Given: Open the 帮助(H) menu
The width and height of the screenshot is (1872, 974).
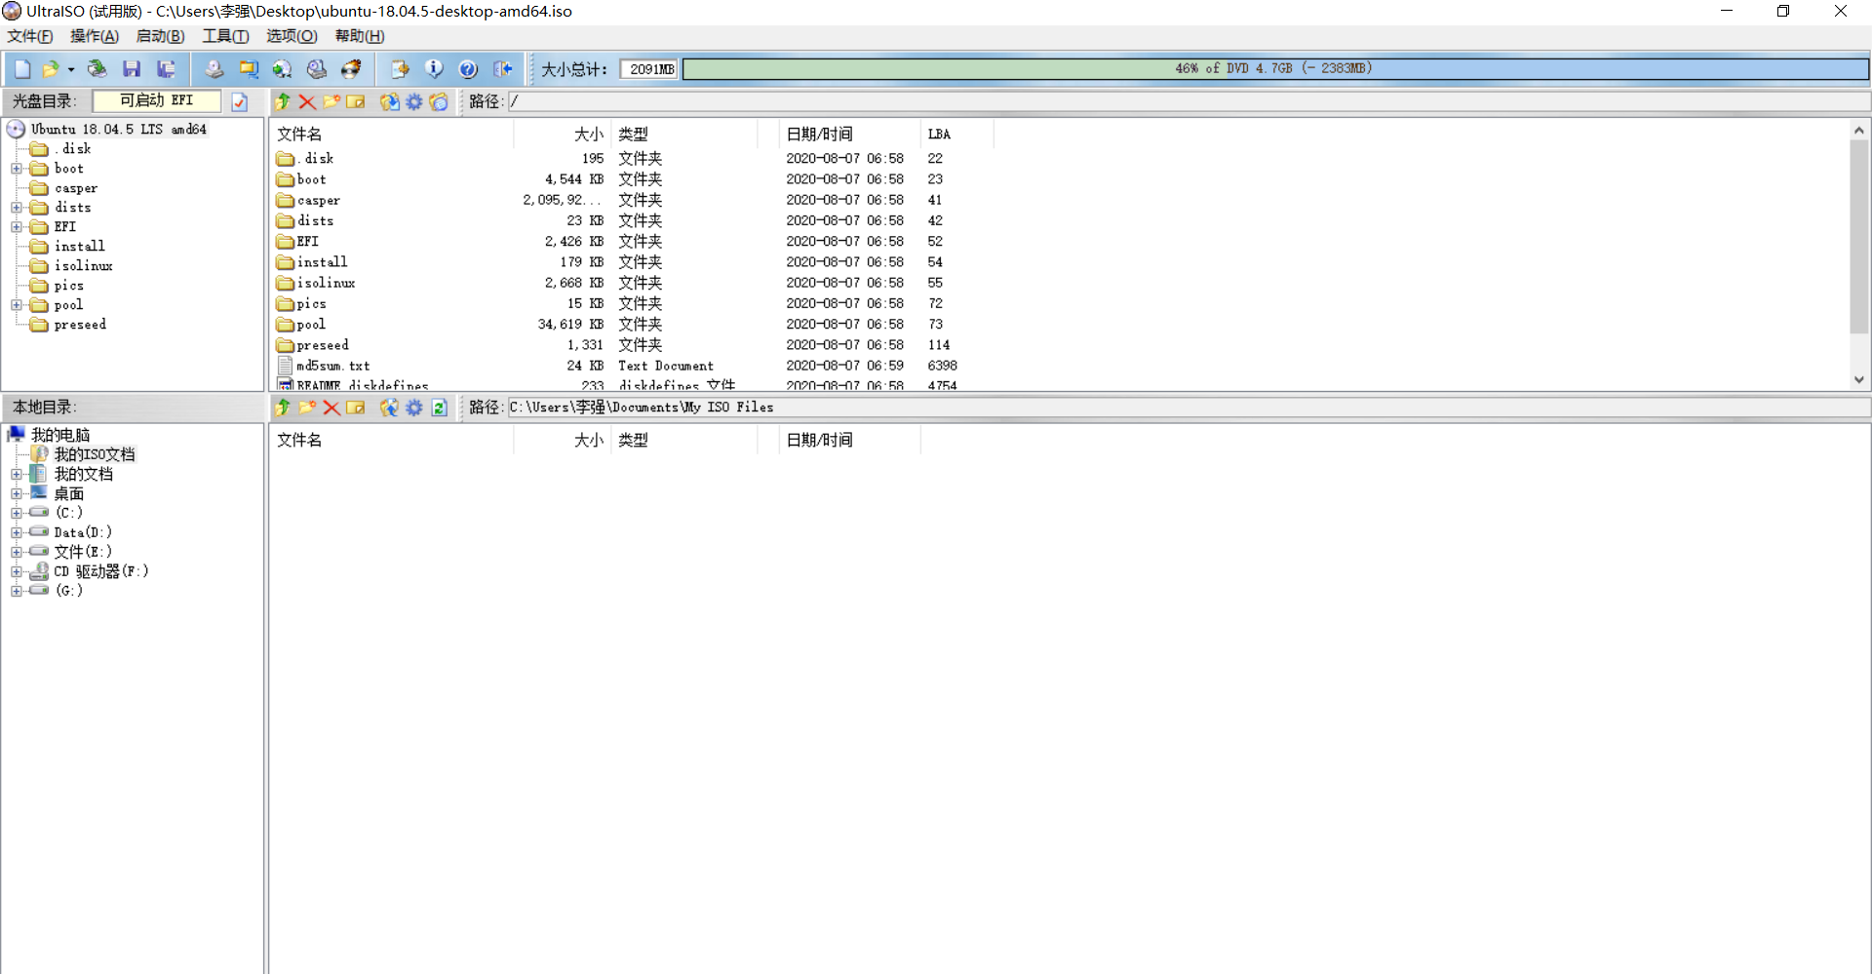Looking at the screenshot, I should click(360, 36).
